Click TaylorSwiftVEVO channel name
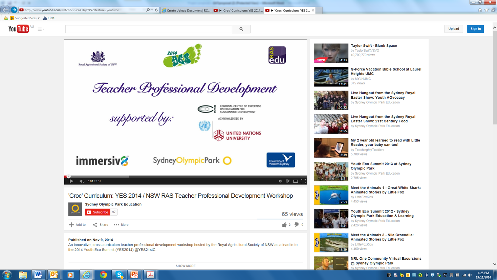Viewport: 497px width, 280px height. 367,51
